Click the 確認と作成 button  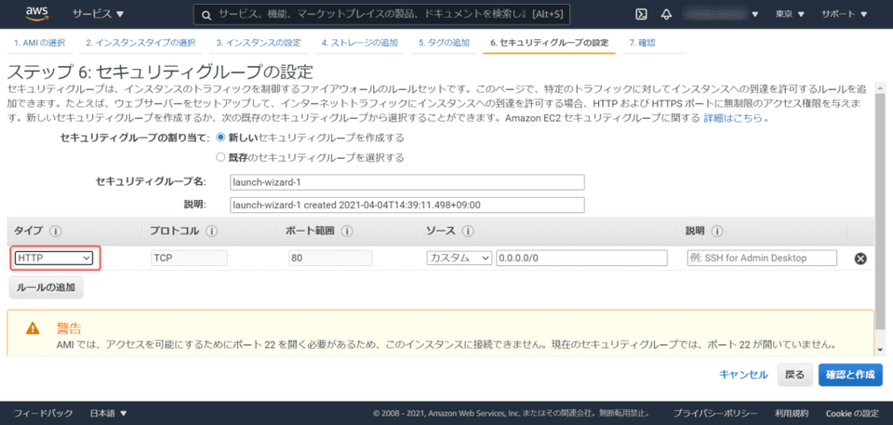(850, 375)
